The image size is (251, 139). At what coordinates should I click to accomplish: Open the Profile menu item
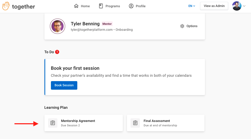coord(137,6)
